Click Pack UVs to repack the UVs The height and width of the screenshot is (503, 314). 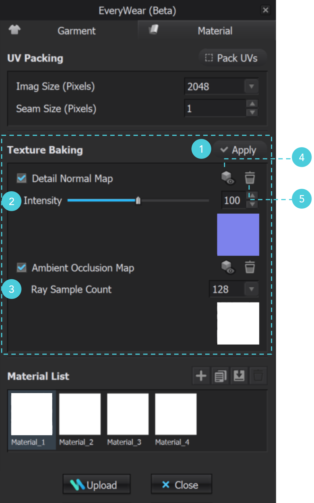pos(232,58)
